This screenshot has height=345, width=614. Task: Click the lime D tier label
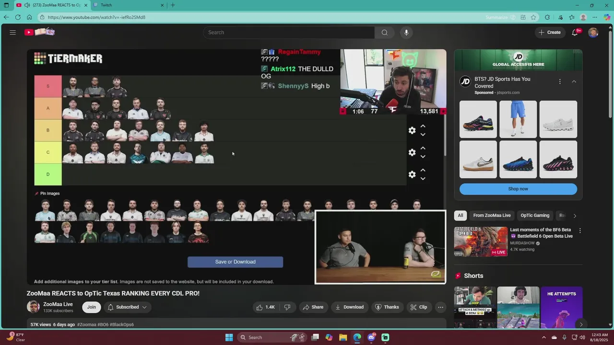(48, 174)
